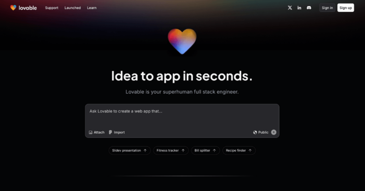Click the Lovable heart logo in navbar
The image size is (365, 191).
[13, 8]
